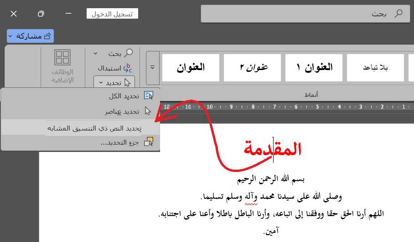Click the Replace (استبدال) icon
The height and width of the screenshot is (242, 414).
128,68
